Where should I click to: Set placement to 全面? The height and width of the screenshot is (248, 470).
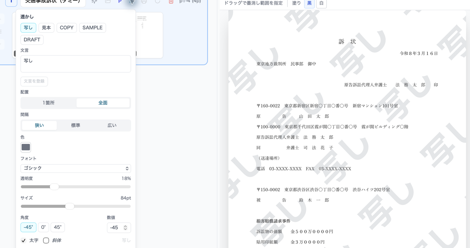[x=103, y=103]
